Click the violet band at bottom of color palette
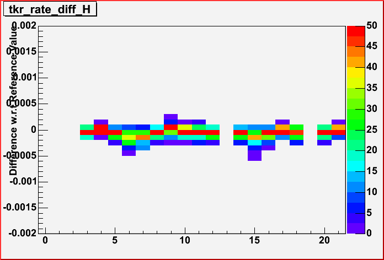The width and height of the screenshot is (384, 260). (355, 227)
